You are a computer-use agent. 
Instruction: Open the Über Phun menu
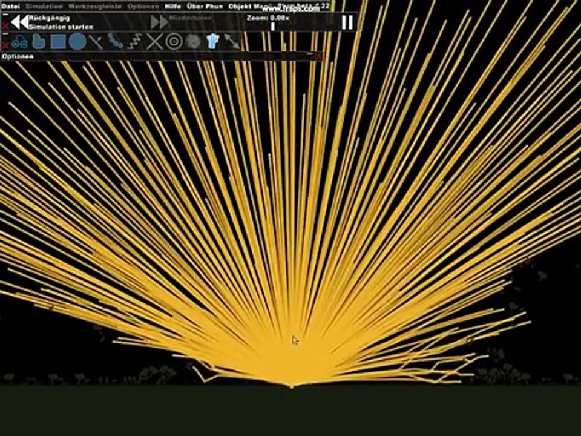click(205, 6)
